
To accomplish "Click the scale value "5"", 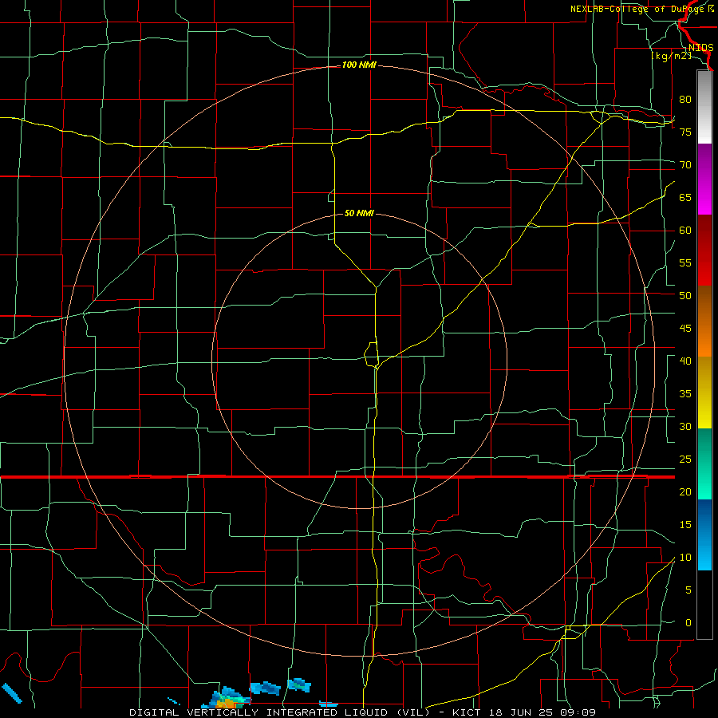I will click(688, 590).
